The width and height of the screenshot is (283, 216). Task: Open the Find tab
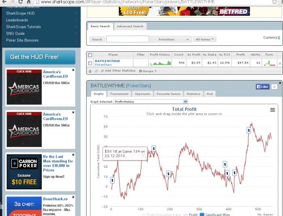209,94
